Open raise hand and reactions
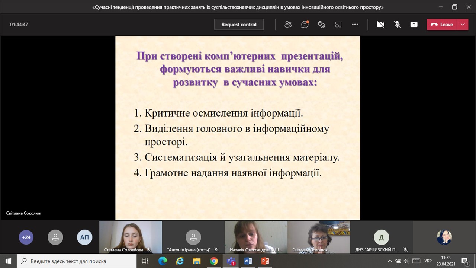Screen dimensions: 476x268 [322, 25]
